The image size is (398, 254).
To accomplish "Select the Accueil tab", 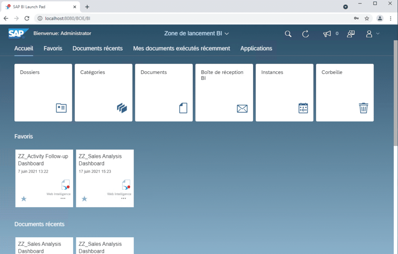I will click(x=24, y=48).
